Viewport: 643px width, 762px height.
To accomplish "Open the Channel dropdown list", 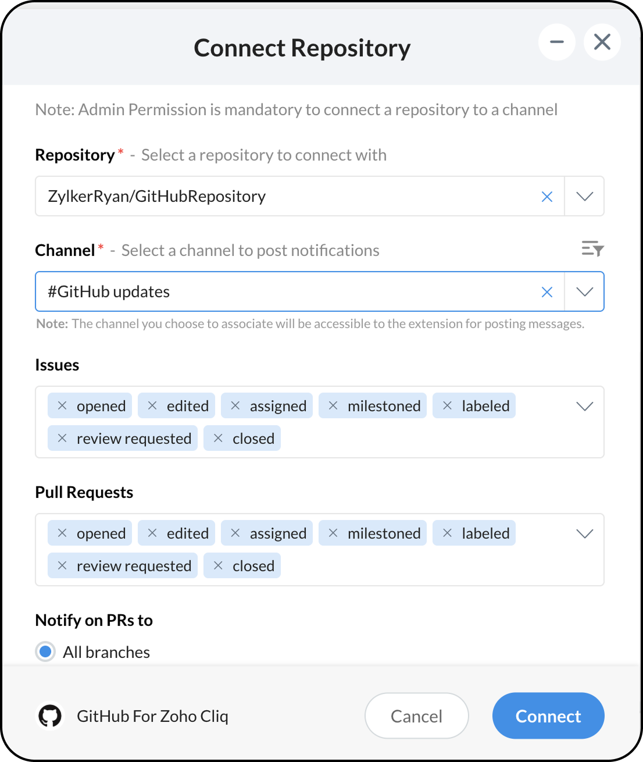I will 584,292.
